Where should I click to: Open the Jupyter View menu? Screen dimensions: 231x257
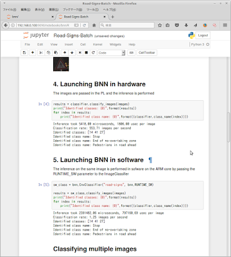54,44
